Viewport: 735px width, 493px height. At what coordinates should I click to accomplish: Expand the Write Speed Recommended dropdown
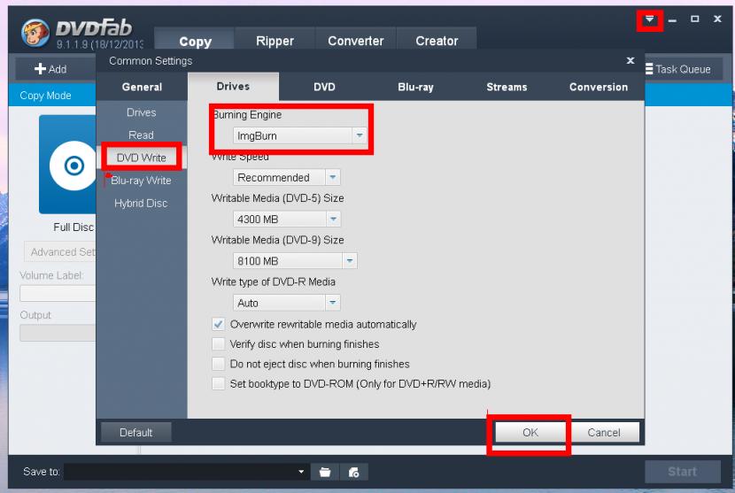[332, 177]
